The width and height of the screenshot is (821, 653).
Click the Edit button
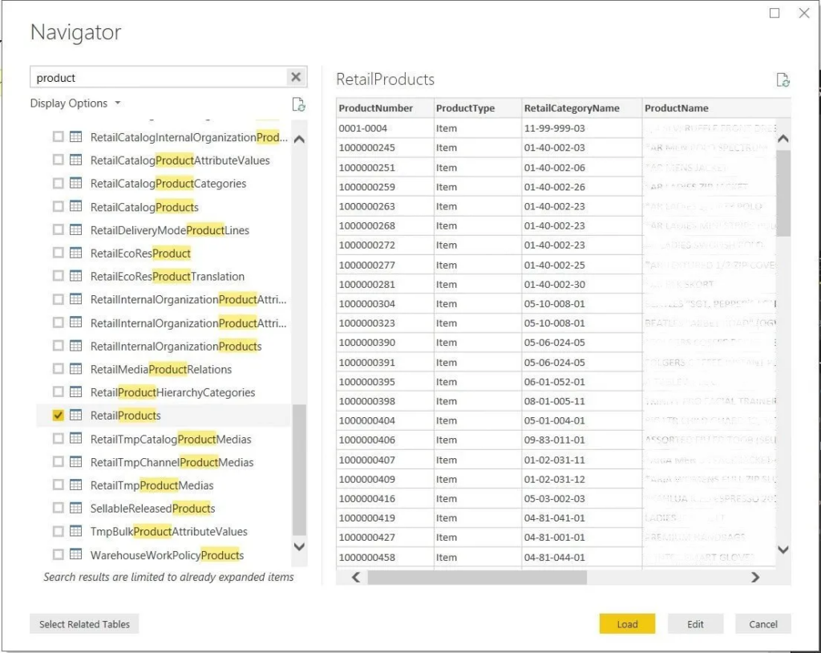click(695, 623)
